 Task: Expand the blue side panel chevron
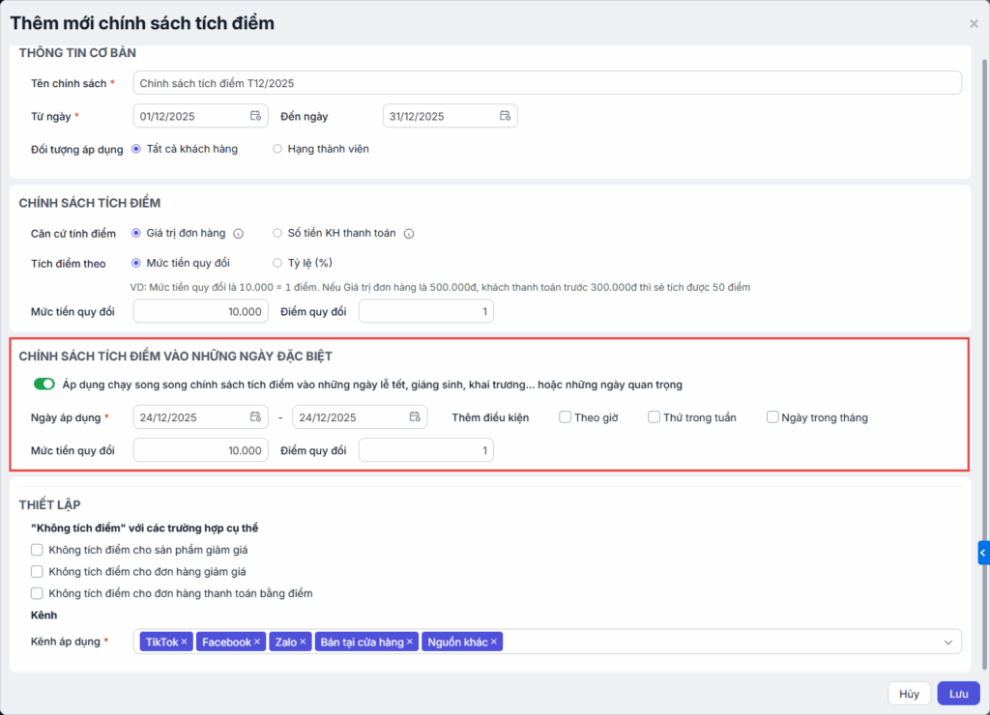click(x=983, y=553)
